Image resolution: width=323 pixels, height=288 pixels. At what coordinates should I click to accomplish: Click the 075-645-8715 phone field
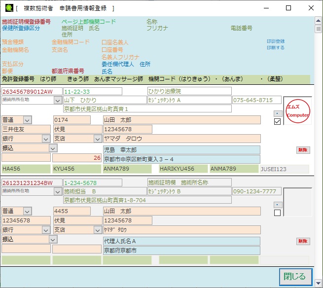(x=257, y=100)
